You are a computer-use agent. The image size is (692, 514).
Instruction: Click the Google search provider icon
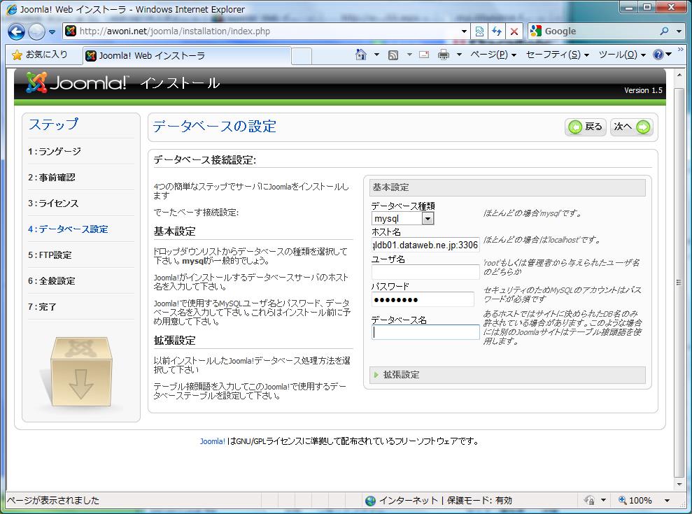click(536, 31)
